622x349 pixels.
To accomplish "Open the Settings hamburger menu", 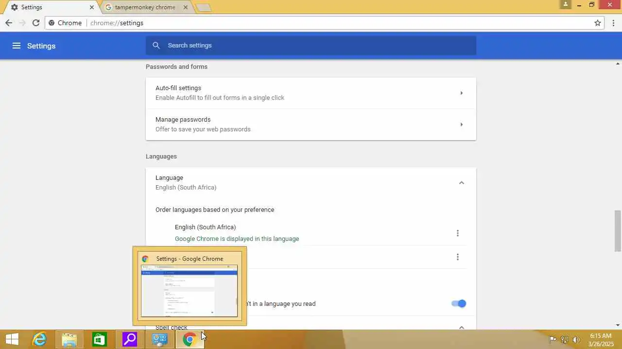I will (x=17, y=46).
